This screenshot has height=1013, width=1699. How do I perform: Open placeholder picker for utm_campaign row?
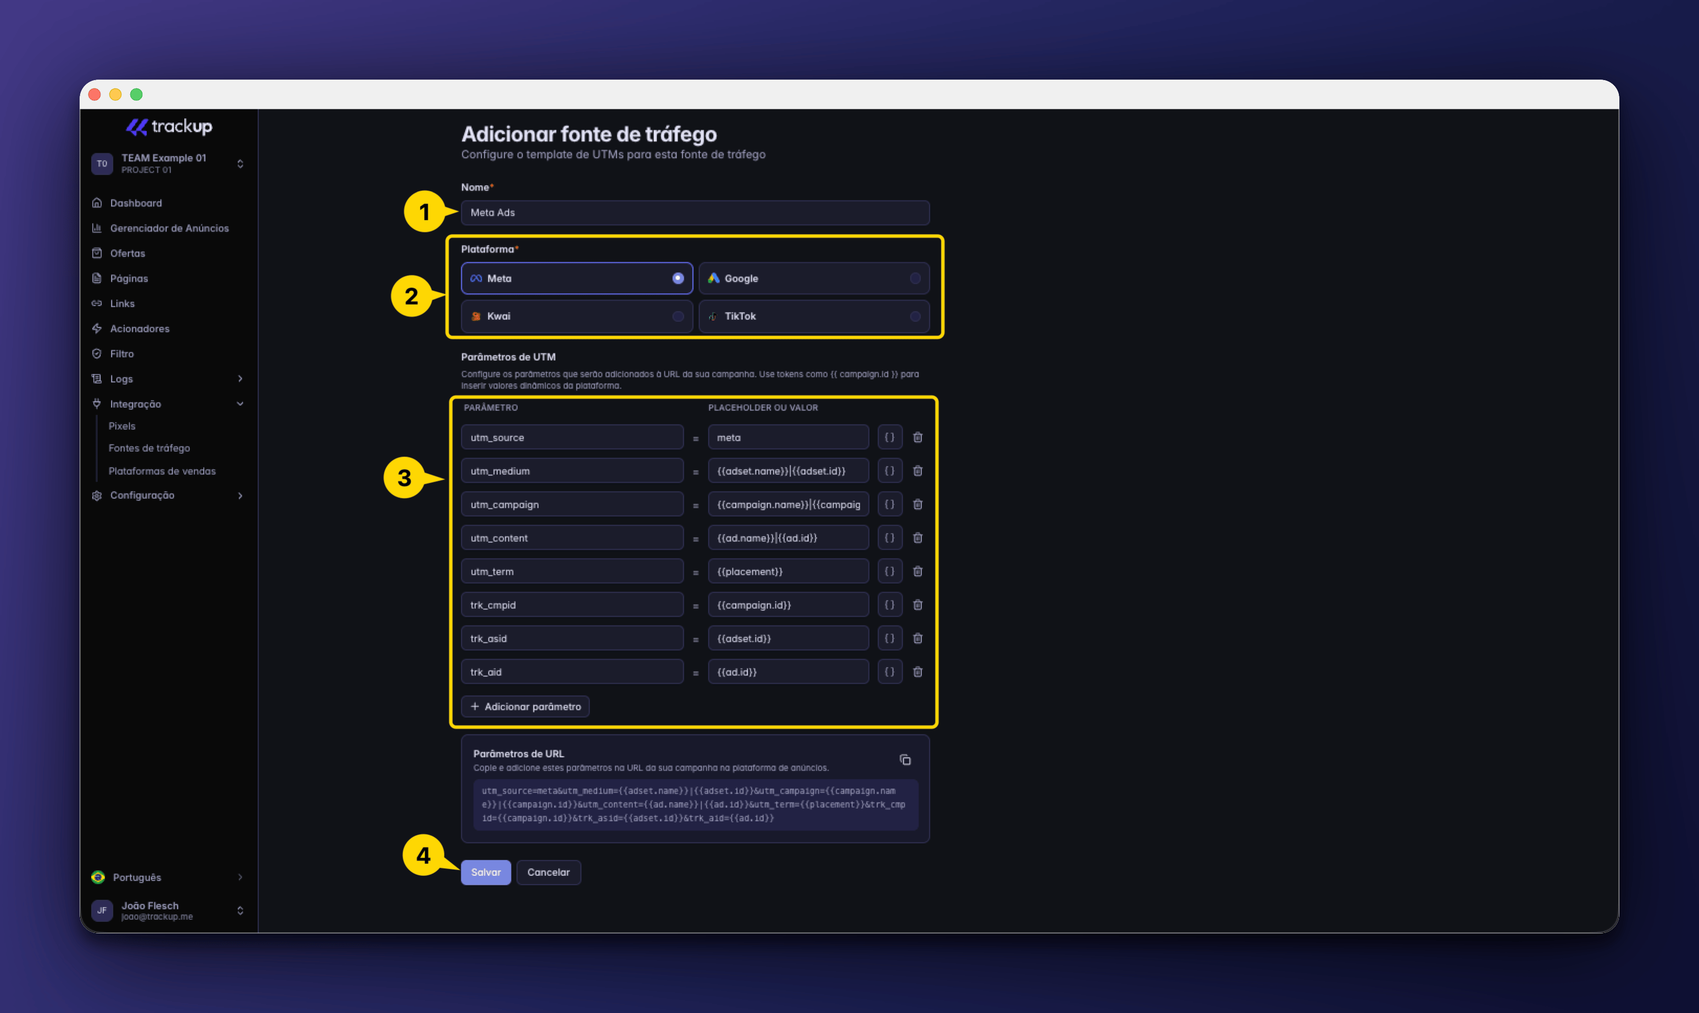click(x=890, y=505)
